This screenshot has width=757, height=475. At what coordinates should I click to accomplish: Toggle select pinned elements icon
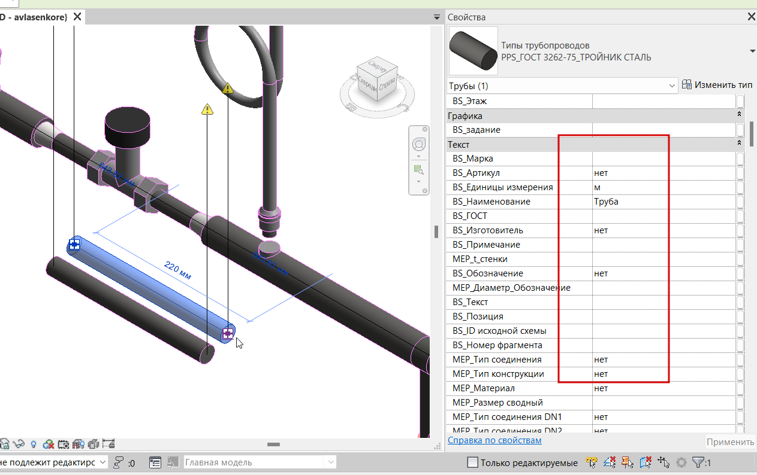[628, 462]
